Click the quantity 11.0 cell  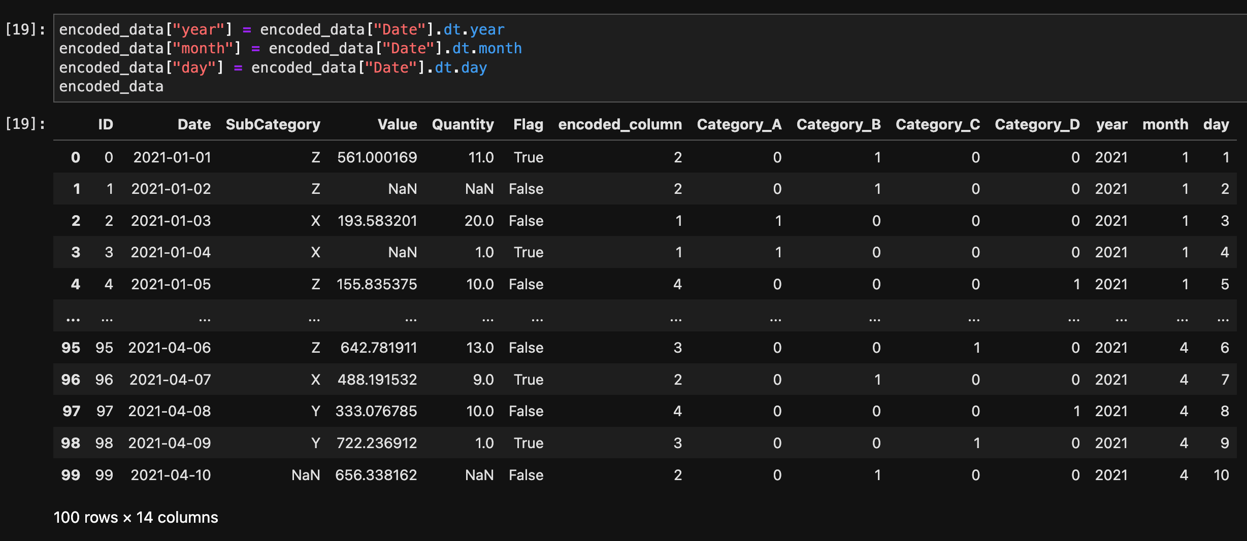tap(481, 157)
